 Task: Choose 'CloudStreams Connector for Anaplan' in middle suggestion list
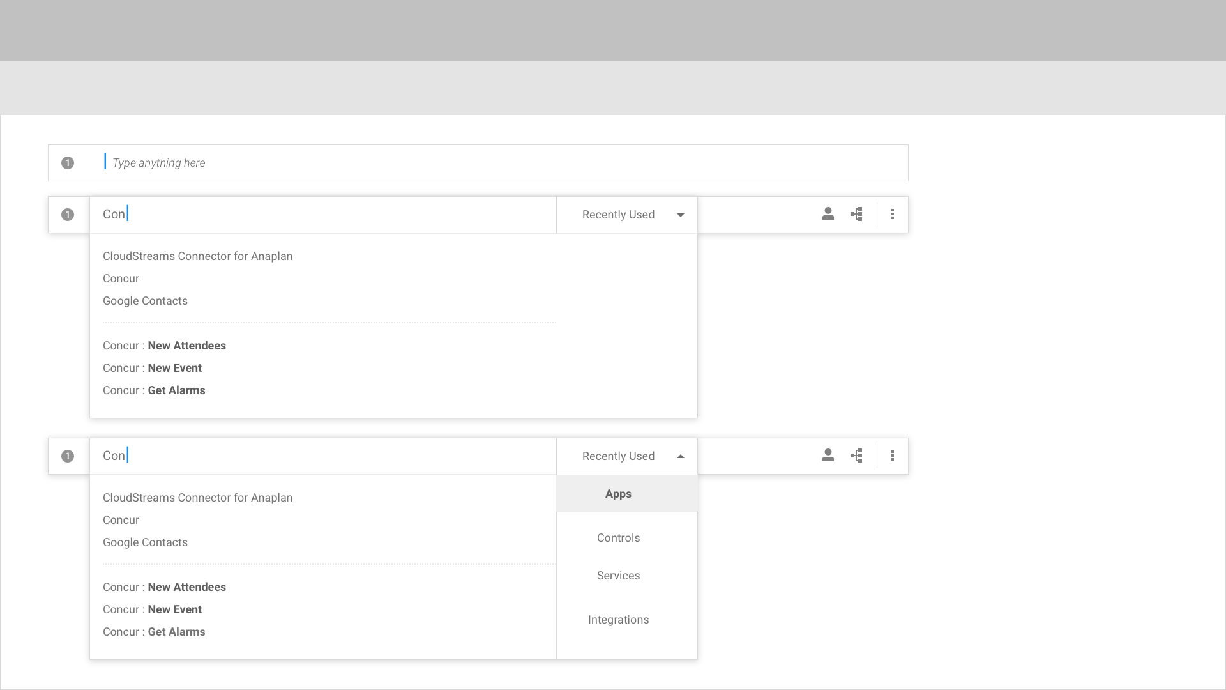coord(198,256)
